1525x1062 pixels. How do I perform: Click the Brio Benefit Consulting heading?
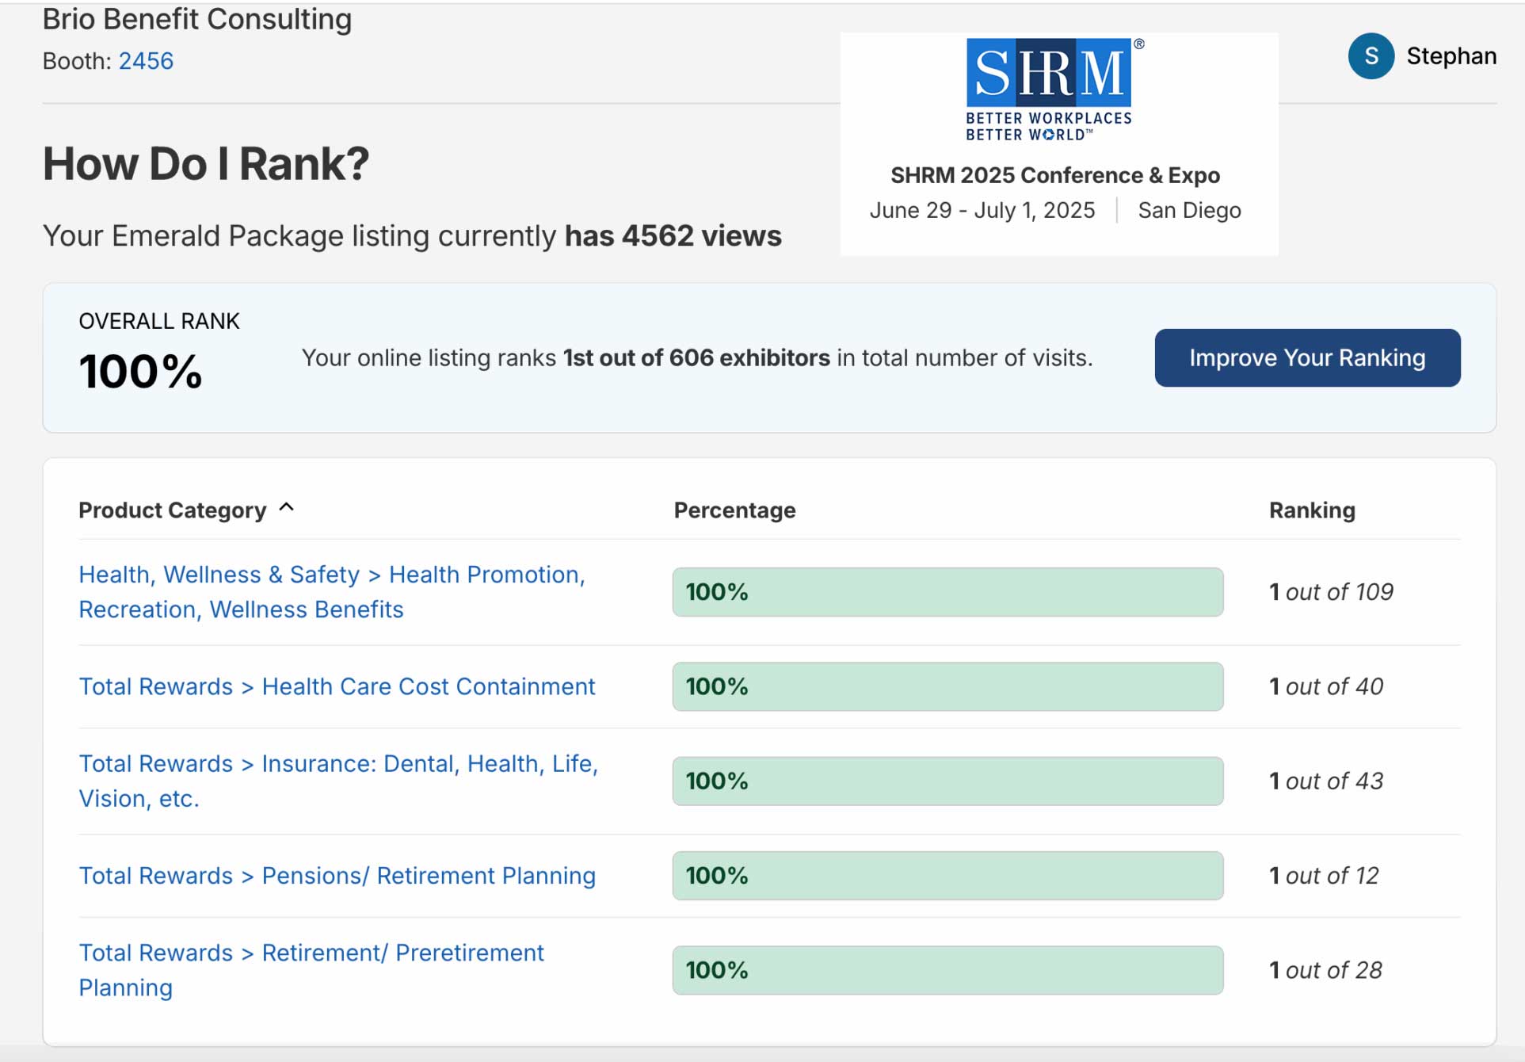pyautogui.click(x=196, y=19)
